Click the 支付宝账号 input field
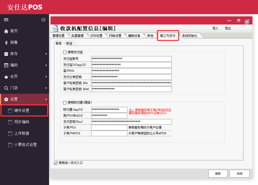The height and width of the screenshot is (185, 258). (131, 59)
